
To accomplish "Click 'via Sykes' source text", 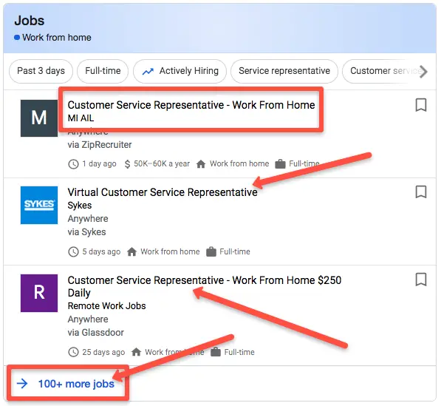I will coord(87,232).
